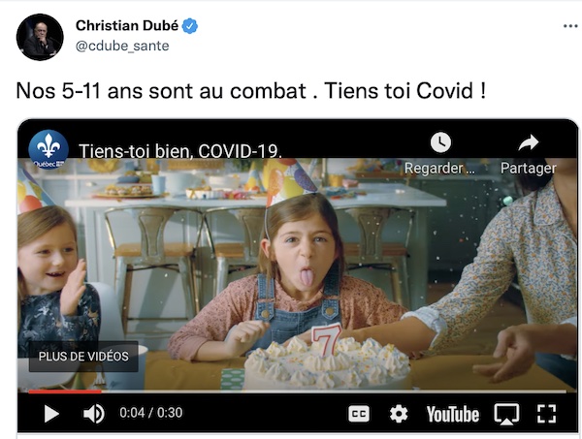Click the Christian Dubé display name

coord(127,25)
